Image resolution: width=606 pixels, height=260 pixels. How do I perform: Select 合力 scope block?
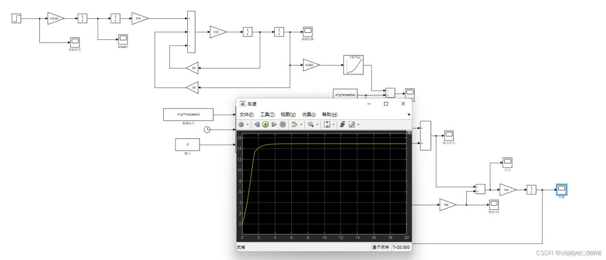pyautogui.click(x=507, y=162)
